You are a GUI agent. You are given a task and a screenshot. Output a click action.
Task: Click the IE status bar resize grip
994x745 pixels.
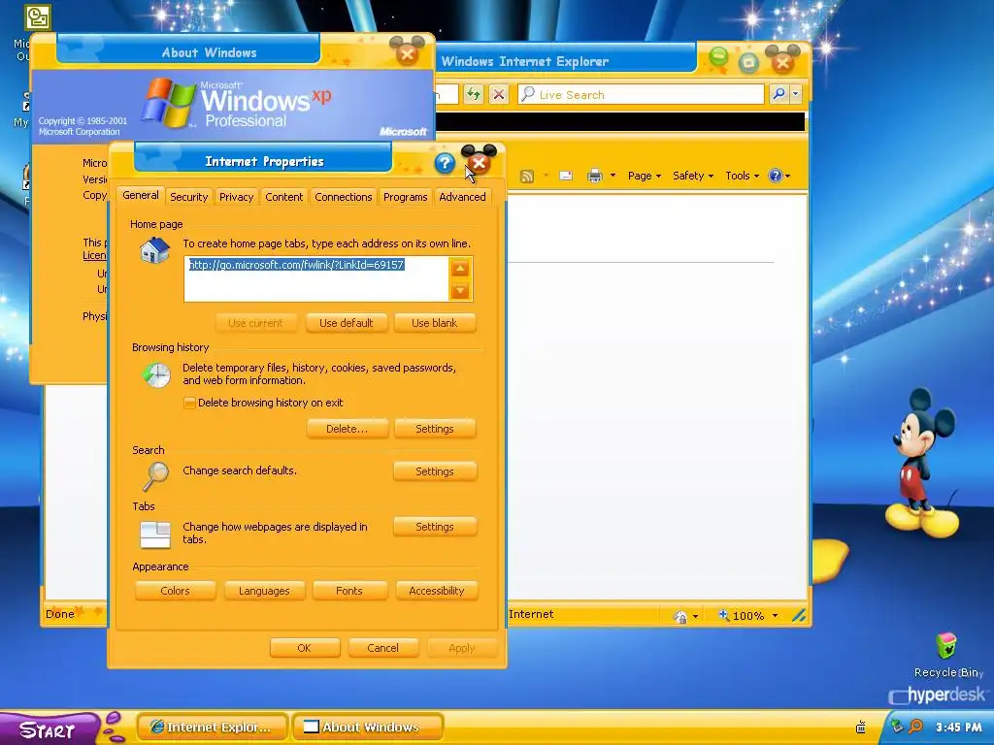point(799,615)
